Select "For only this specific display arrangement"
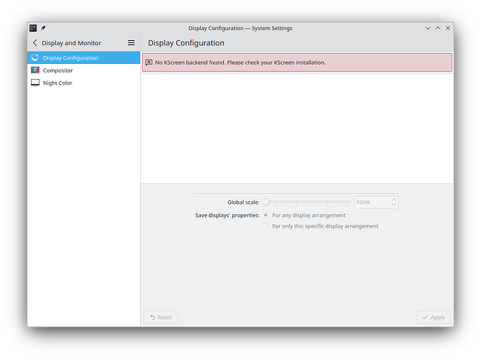 tap(266, 226)
